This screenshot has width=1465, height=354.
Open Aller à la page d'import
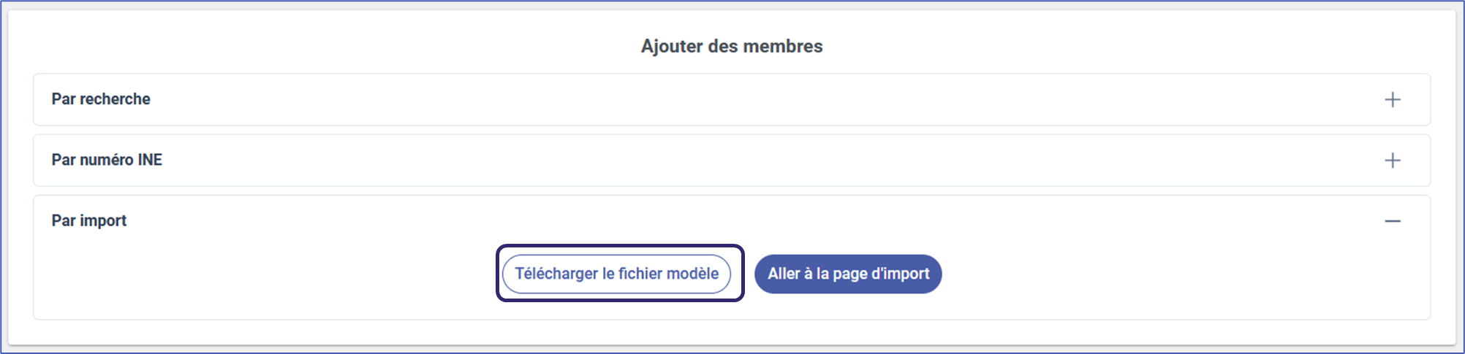pos(848,274)
